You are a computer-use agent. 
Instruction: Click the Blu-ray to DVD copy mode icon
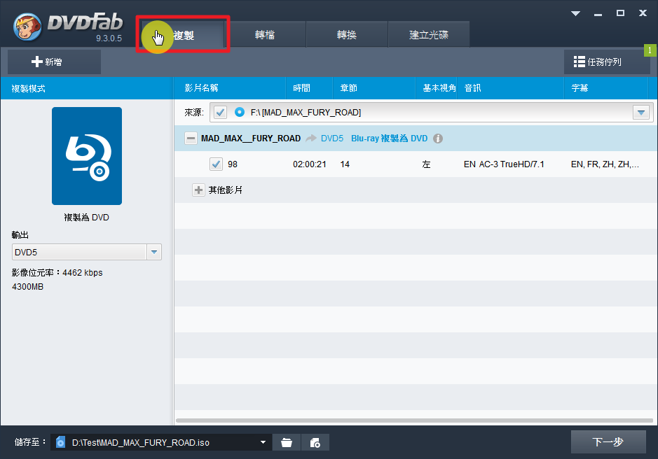coord(87,156)
